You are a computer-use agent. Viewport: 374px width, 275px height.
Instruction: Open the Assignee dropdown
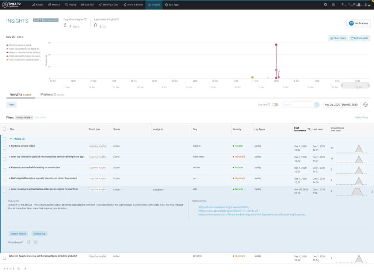(x=159, y=190)
